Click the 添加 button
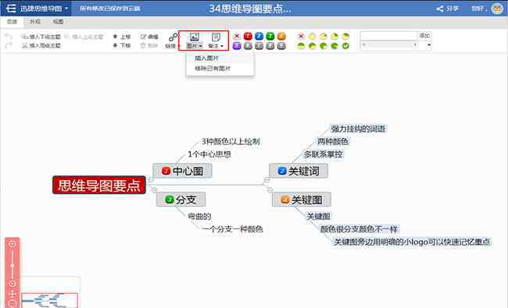The height and width of the screenshot is (308, 508). coord(424,36)
